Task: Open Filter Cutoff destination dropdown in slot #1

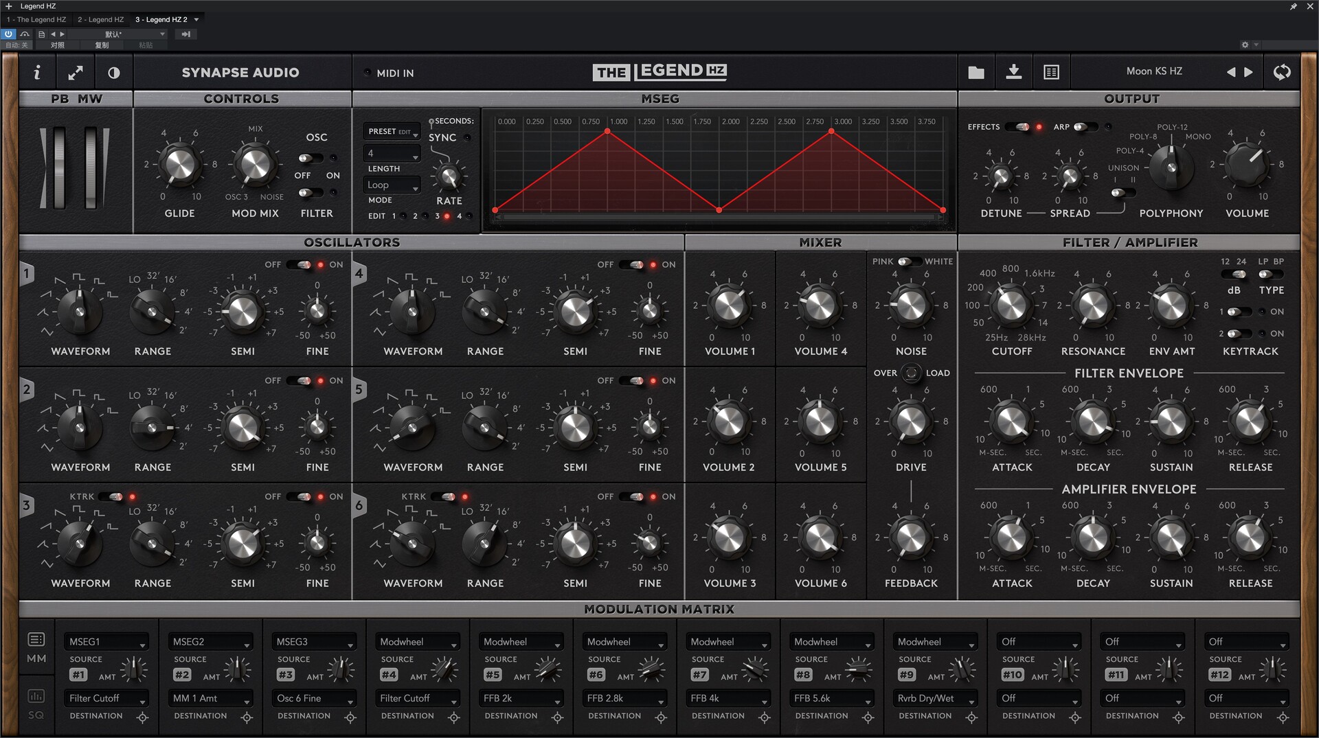Action: [107, 698]
